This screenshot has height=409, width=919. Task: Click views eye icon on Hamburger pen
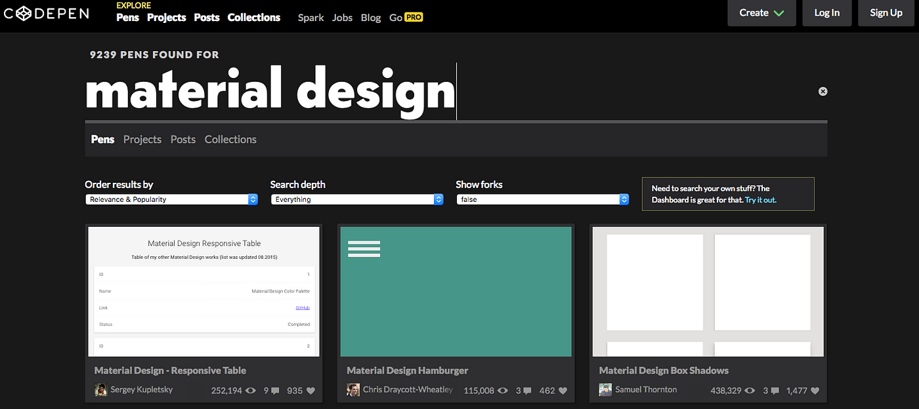pyautogui.click(x=503, y=391)
